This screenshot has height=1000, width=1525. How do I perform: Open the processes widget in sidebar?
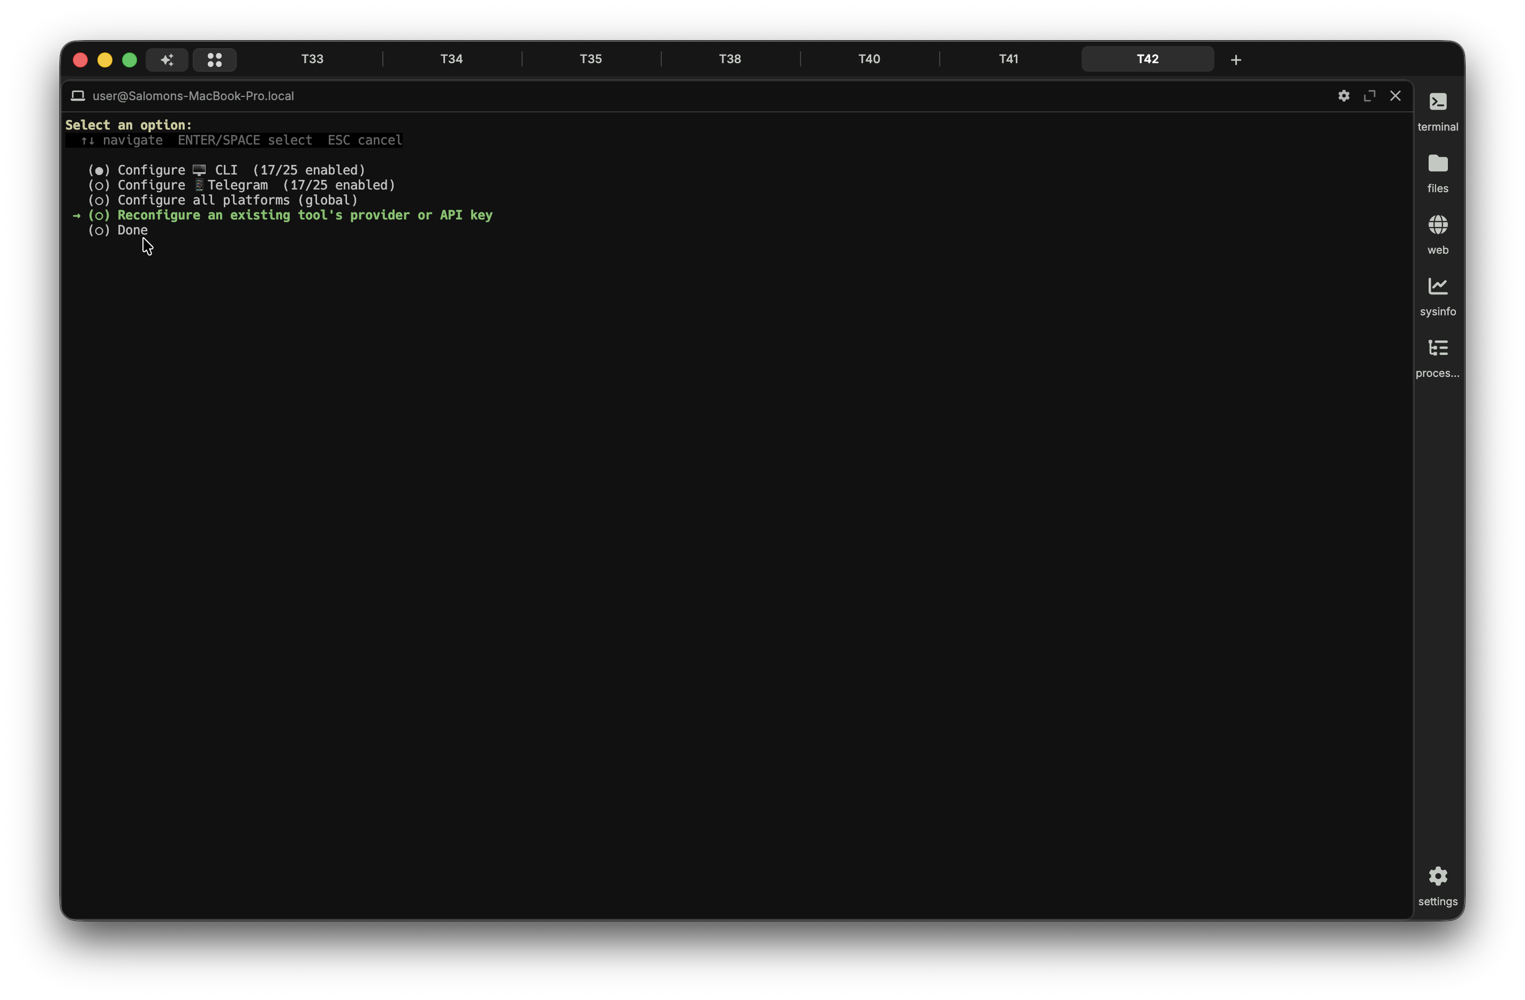click(1438, 358)
